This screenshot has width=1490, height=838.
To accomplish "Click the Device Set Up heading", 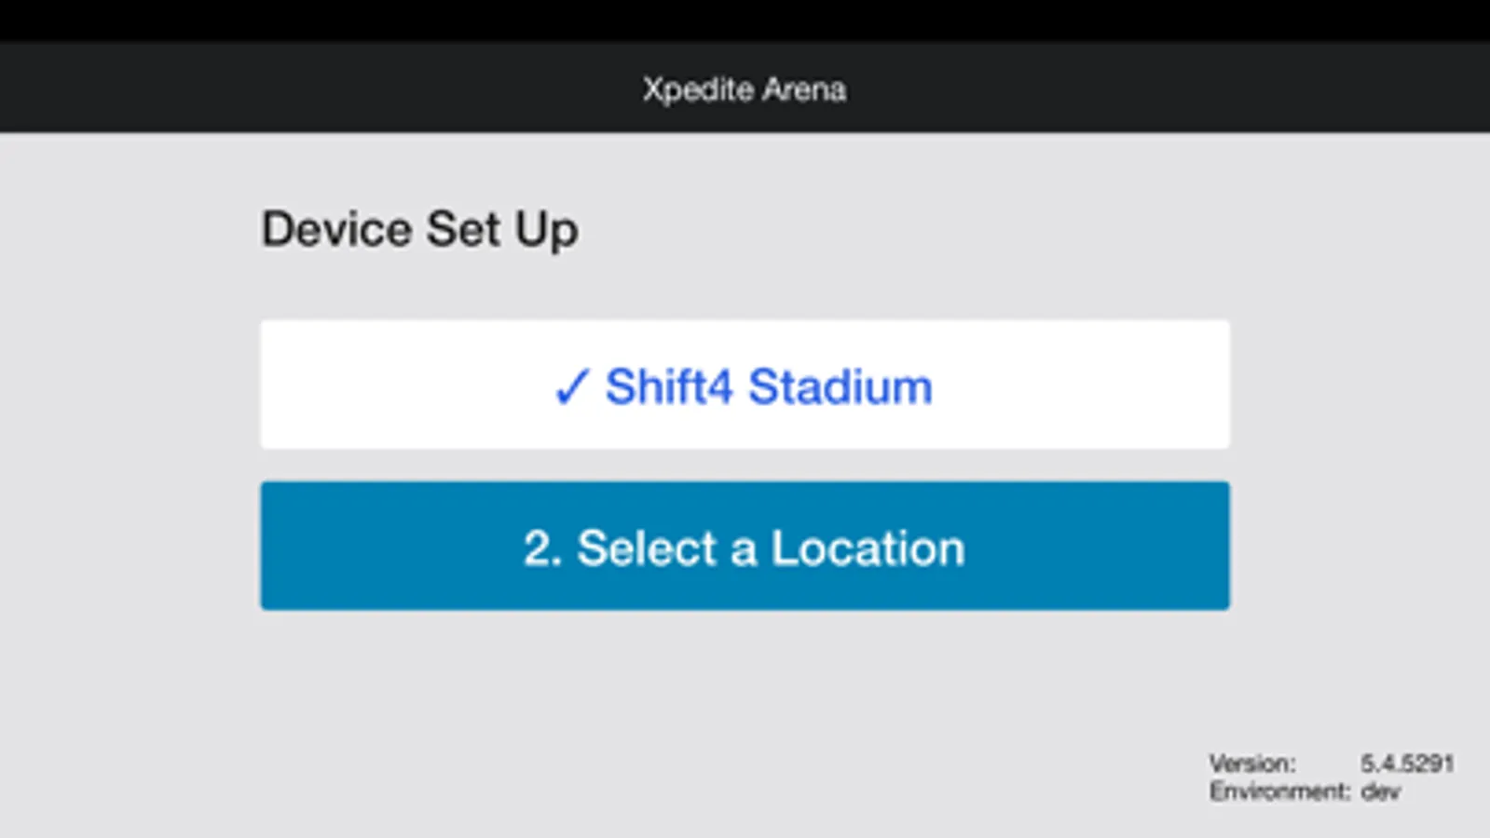I will pyautogui.click(x=419, y=229).
